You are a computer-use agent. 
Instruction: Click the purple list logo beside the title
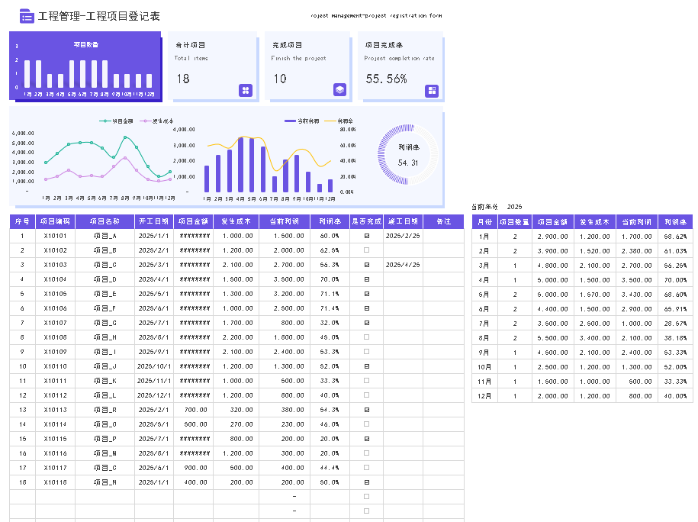[x=27, y=16]
